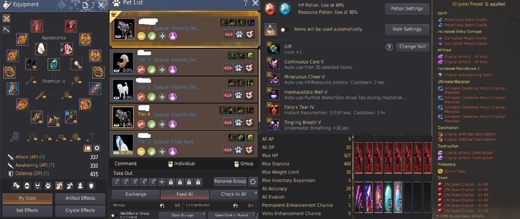Select pet group 3 for Take Out
Screen dimensions: 520x219
click(134, 182)
